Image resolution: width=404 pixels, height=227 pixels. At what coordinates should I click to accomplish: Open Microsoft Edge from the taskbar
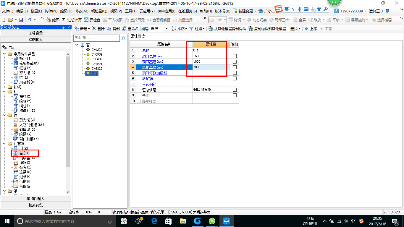point(154,221)
